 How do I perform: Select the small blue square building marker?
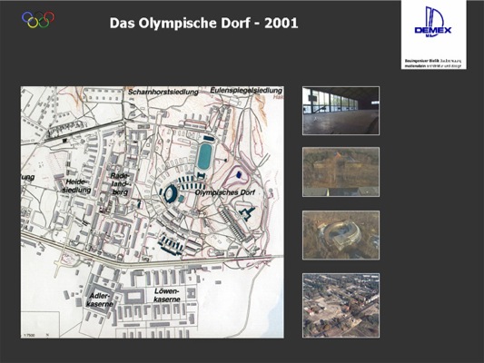238,175
